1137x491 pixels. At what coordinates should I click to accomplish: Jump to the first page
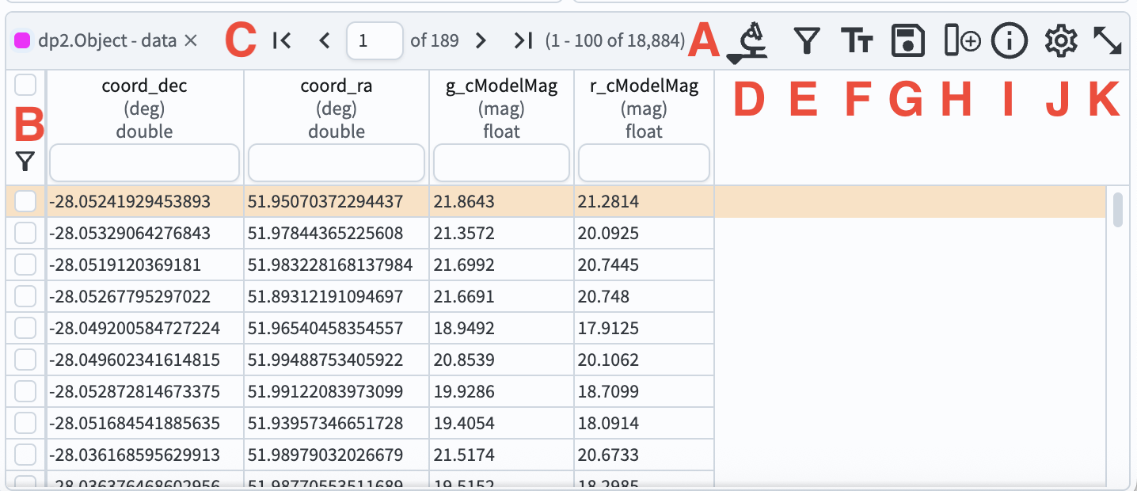tap(281, 40)
